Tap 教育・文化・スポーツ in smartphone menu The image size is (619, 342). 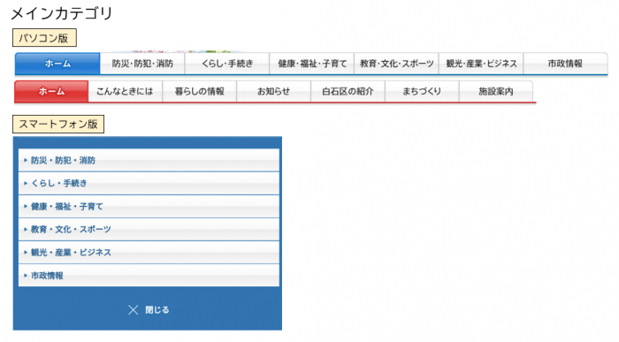coord(149,229)
